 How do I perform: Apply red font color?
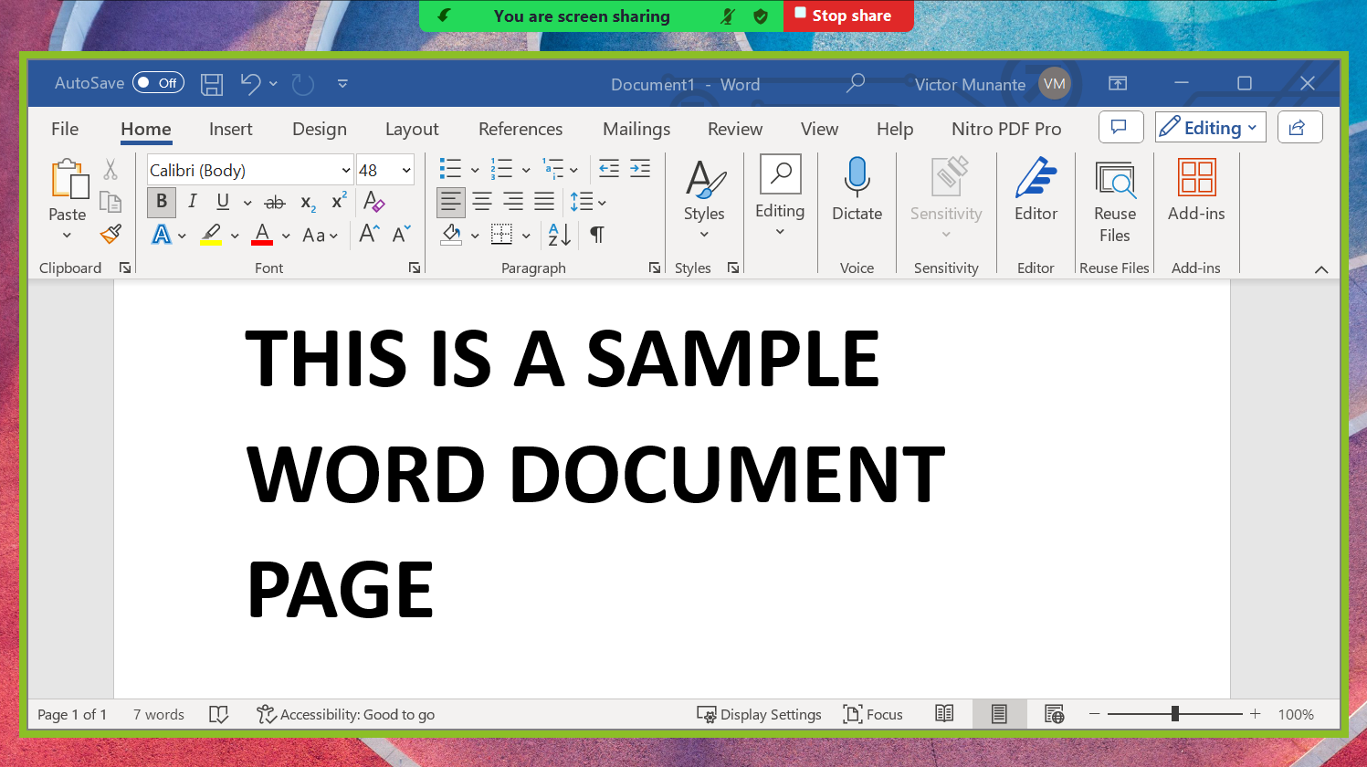(262, 235)
